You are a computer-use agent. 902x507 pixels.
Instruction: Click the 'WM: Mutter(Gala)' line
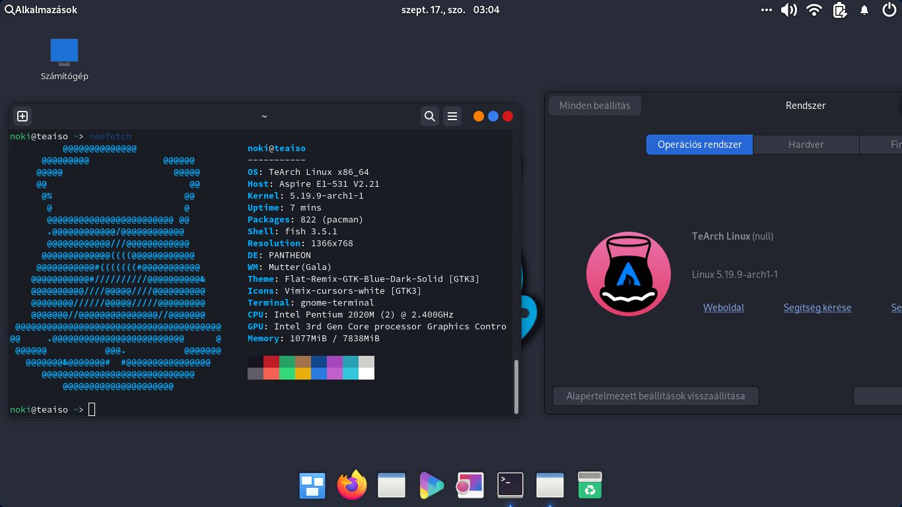[x=290, y=267]
